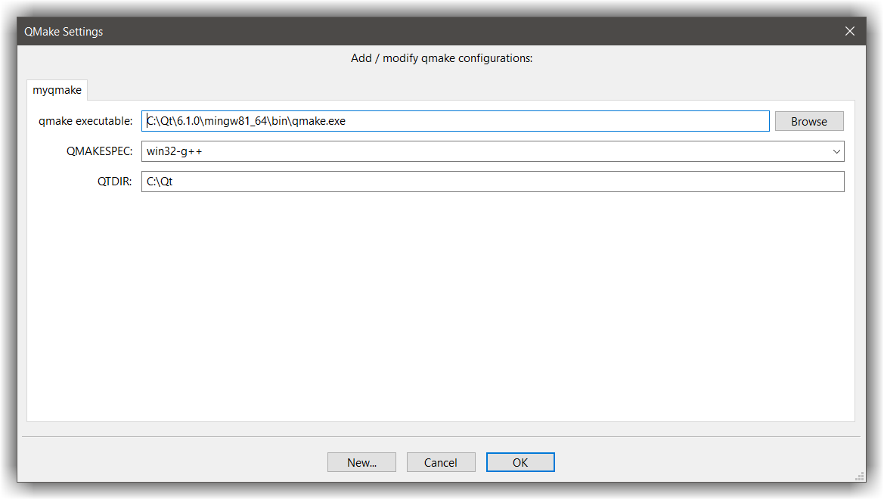Screen dimensions: 884x500
Task: Click the QTDIR label
Action: click(114, 181)
